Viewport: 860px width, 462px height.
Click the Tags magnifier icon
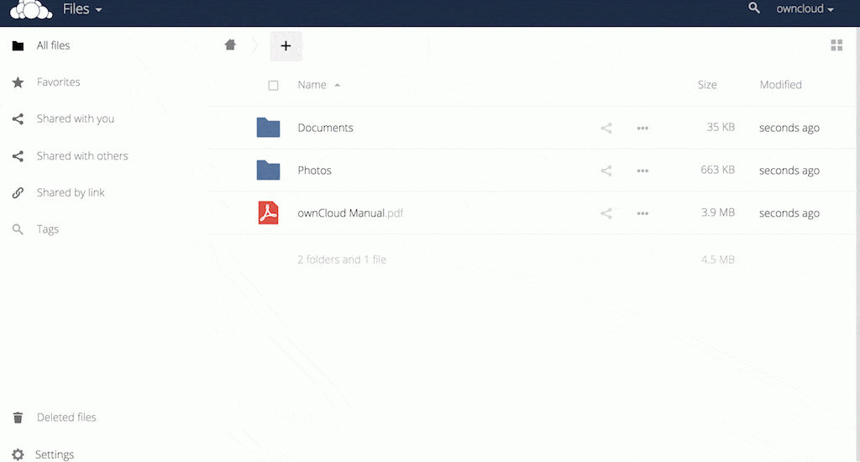18,229
